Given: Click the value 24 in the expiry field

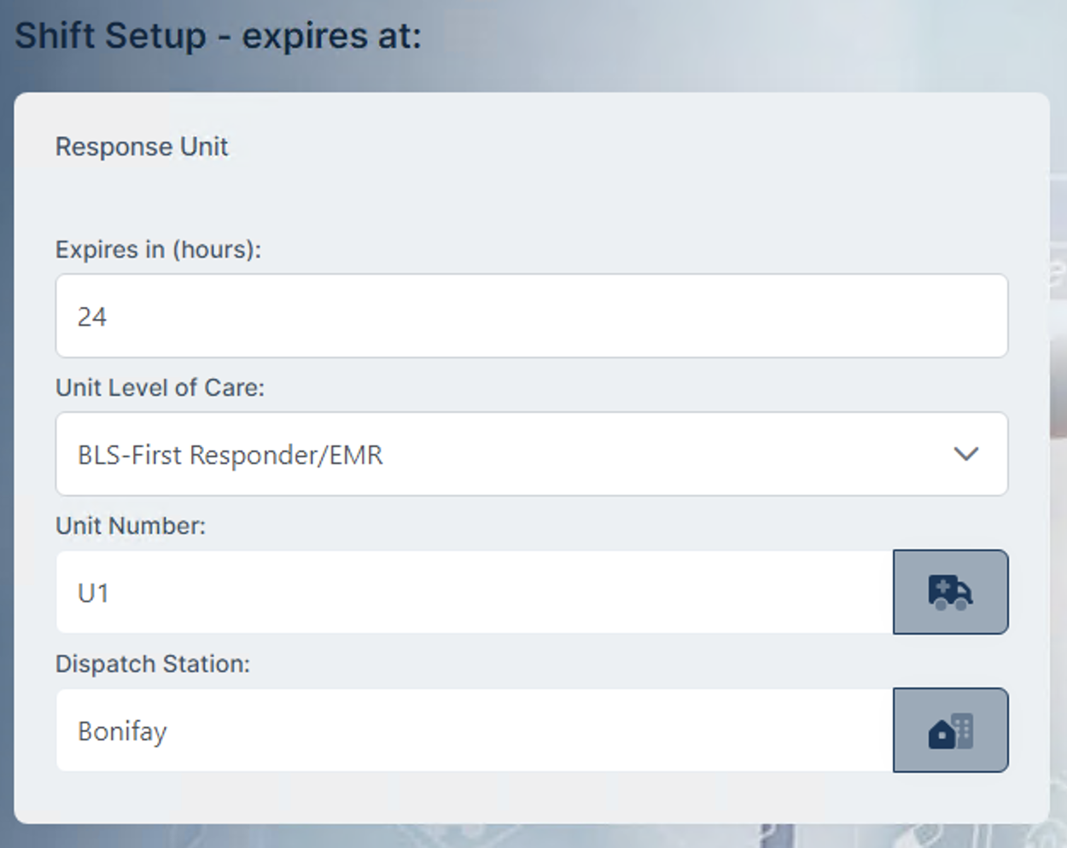Looking at the screenshot, I should pos(92,317).
